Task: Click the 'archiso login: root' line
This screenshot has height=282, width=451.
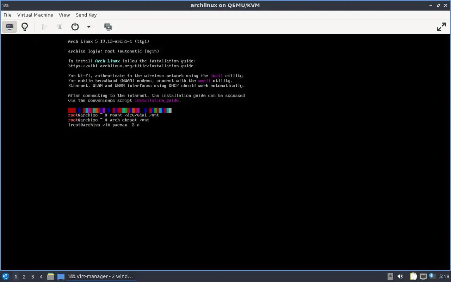Action: [113, 51]
